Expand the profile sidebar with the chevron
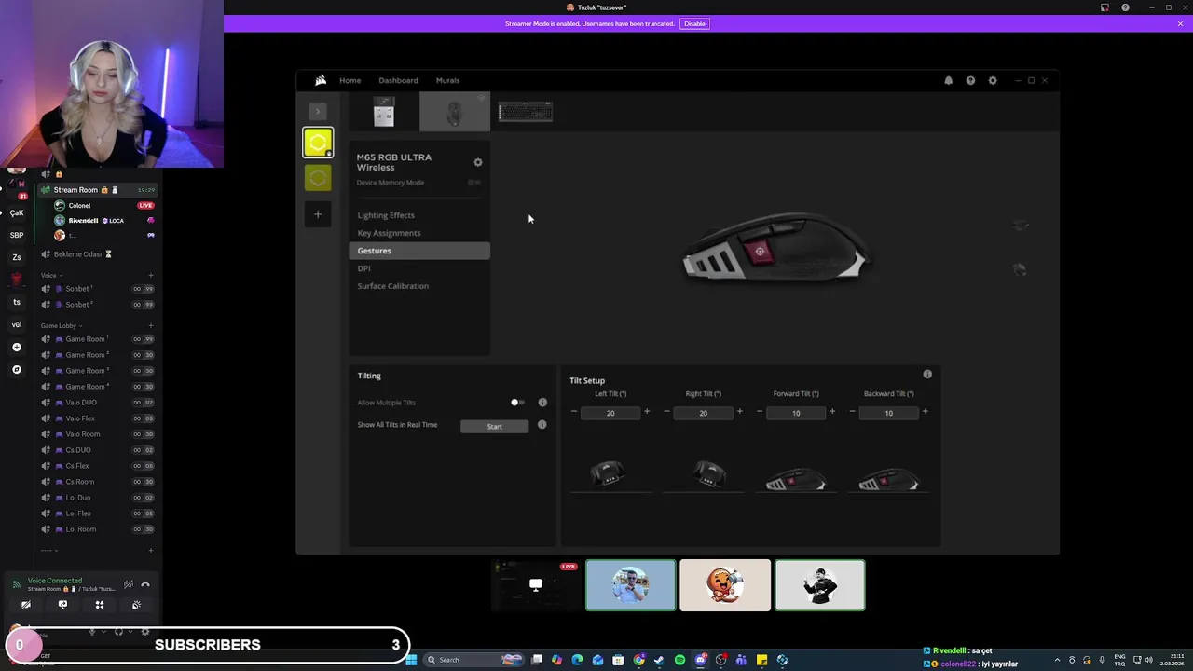 point(317,111)
